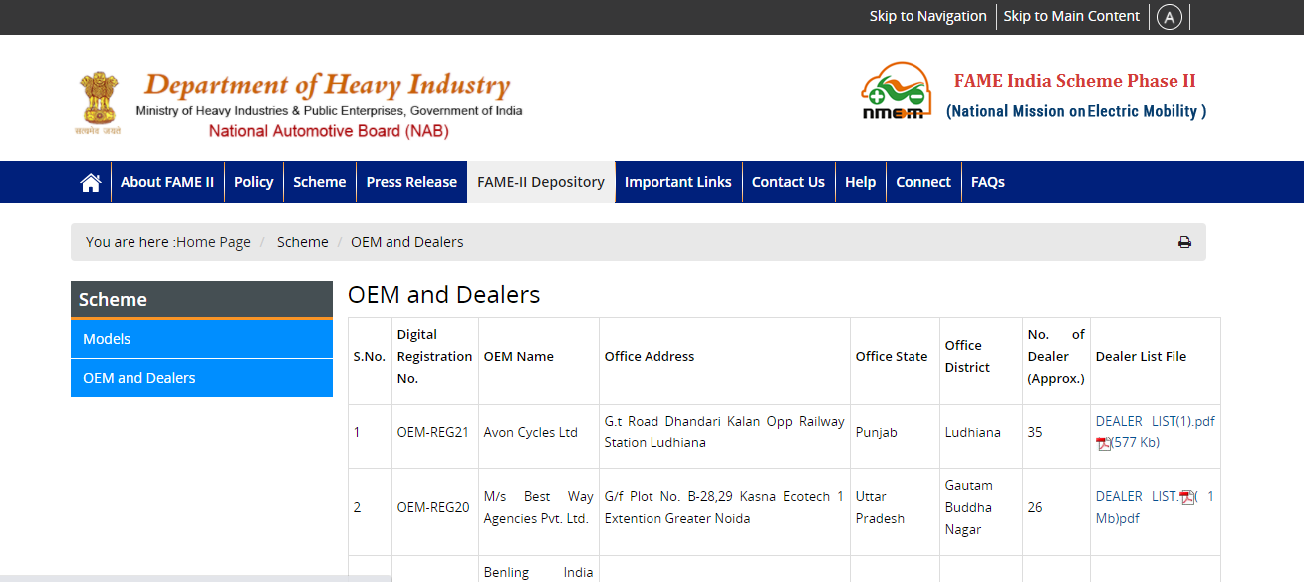
Task: Select OEM and Dealers in sidebar
Action: click(201, 378)
